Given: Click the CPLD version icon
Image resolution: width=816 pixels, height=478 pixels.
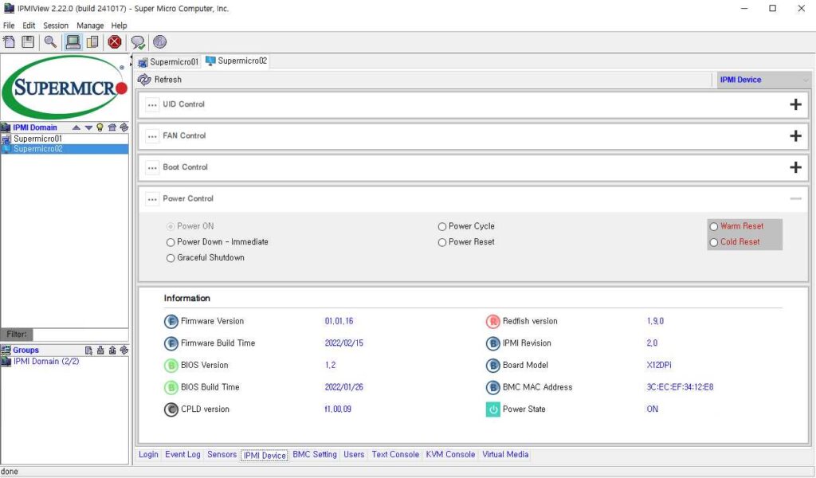Looking at the screenshot, I should pyautogui.click(x=171, y=409).
